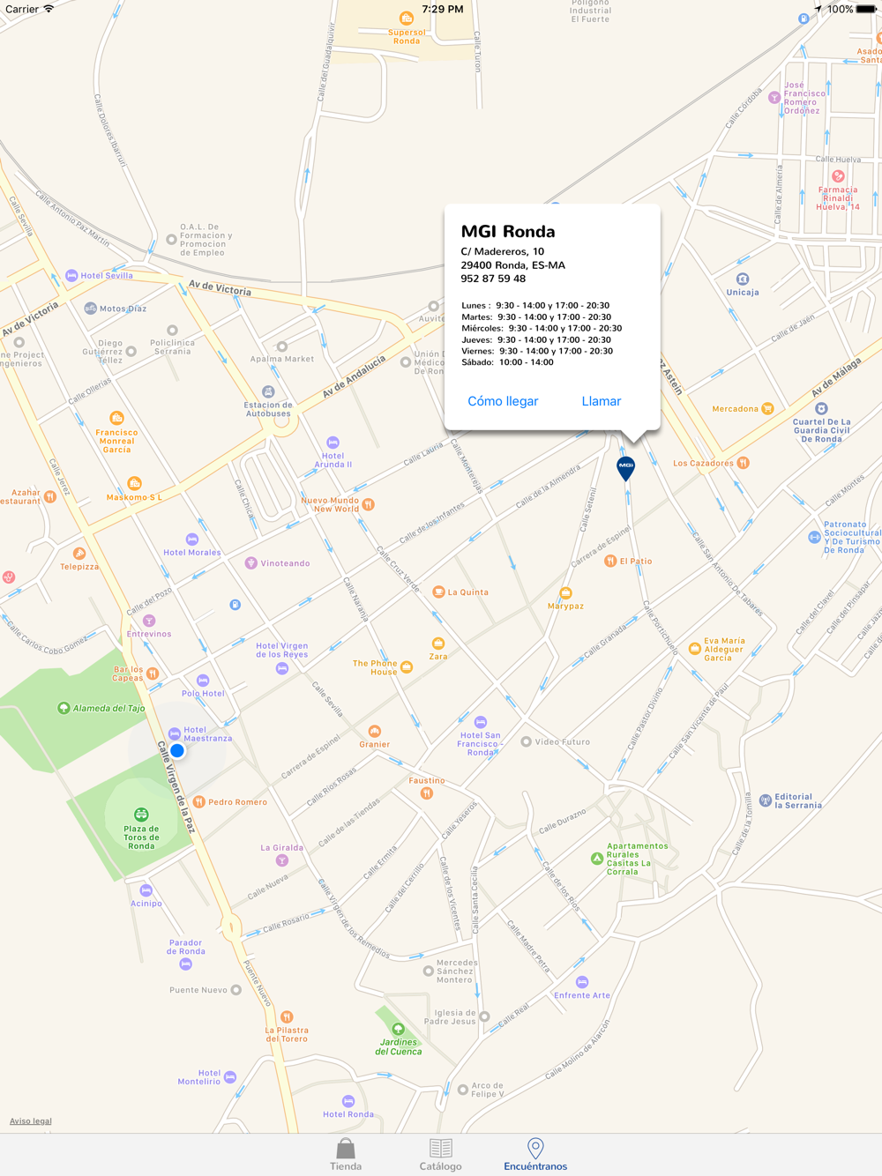The width and height of the screenshot is (882, 1176).
Task: Tap the Eva María Aldeguer García icon
Action: [x=695, y=650]
